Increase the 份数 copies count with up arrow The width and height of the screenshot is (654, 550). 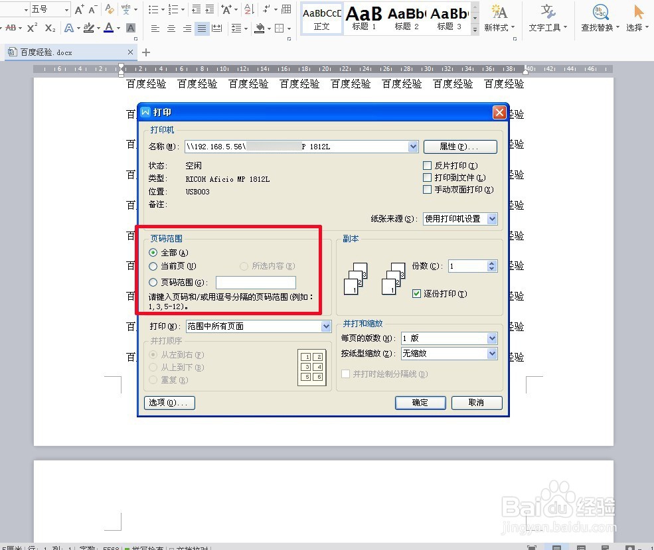pyautogui.click(x=492, y=263)
